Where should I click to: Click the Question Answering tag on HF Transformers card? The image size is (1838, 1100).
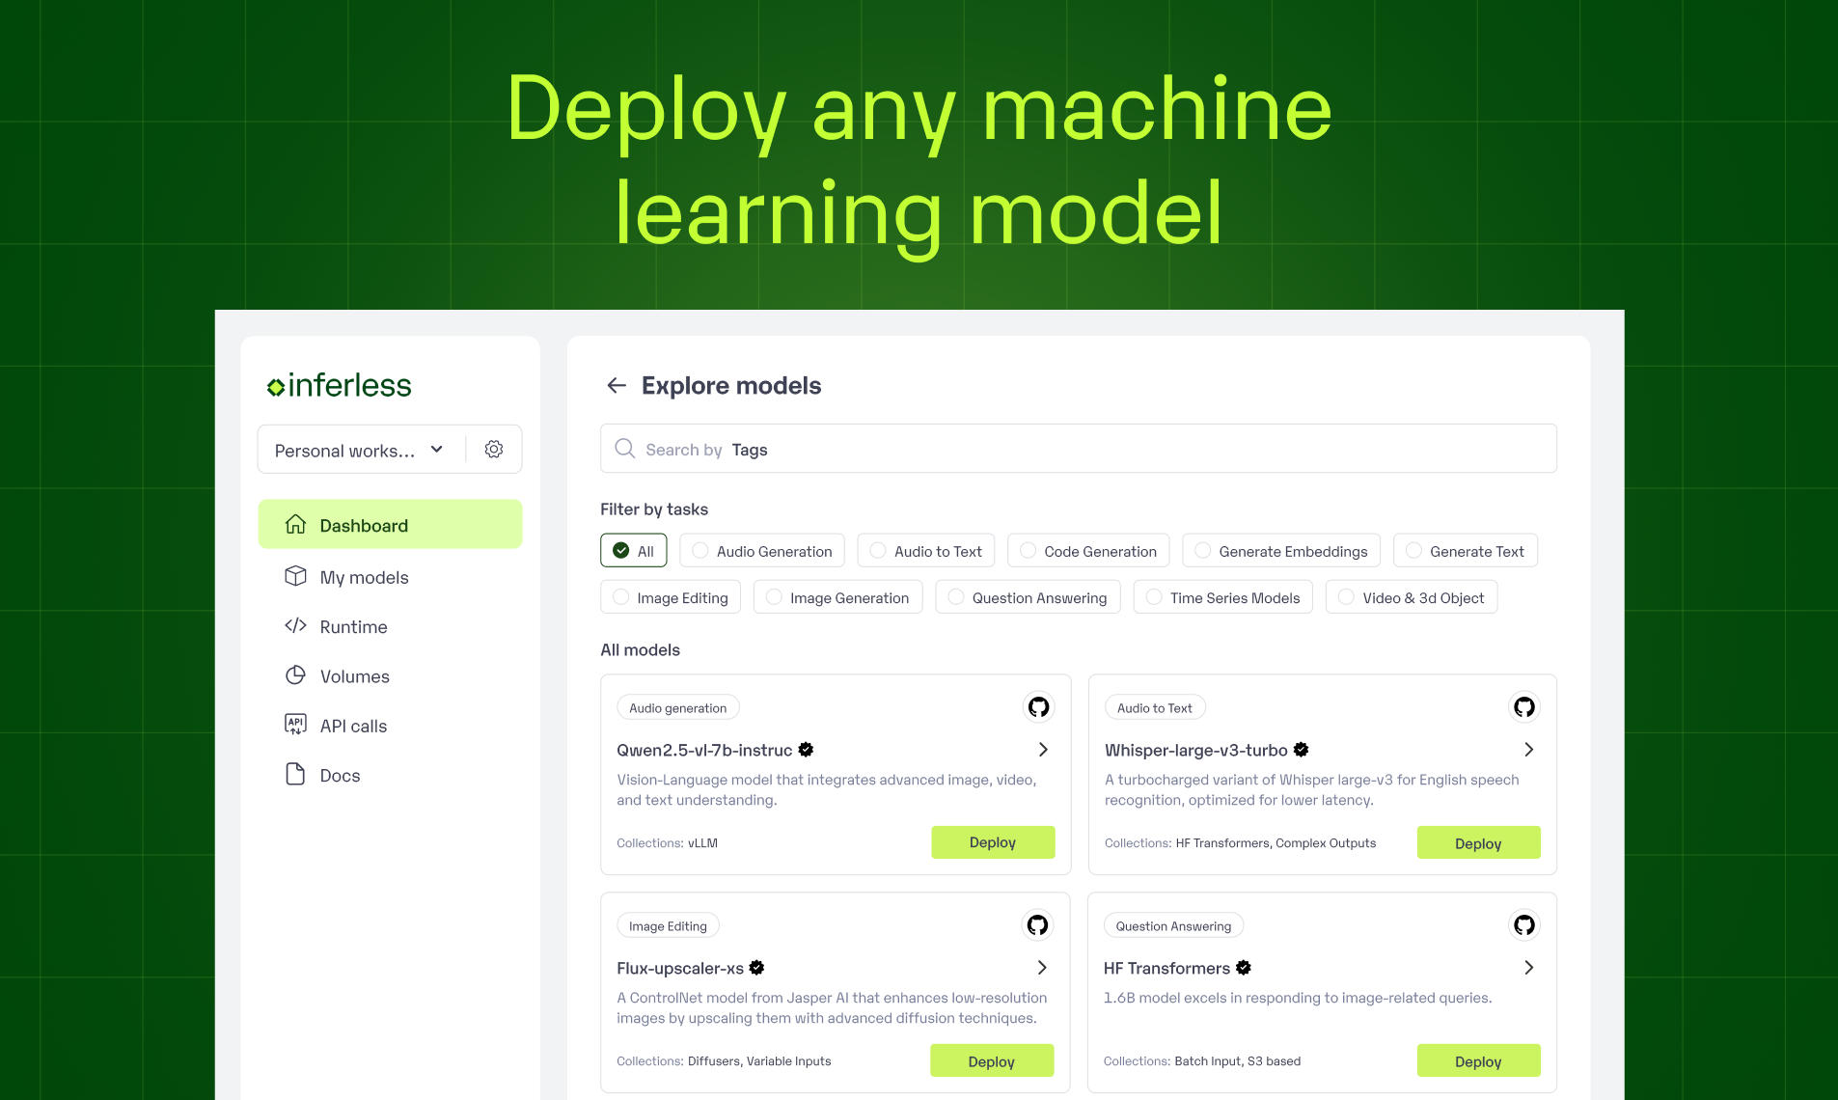[x=1173, y=925]
